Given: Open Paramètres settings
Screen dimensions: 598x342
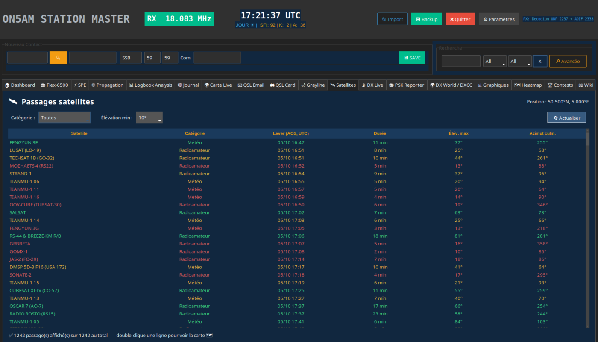Looking at the screenshot, I should pyautogui.click(x=499, y=19).
